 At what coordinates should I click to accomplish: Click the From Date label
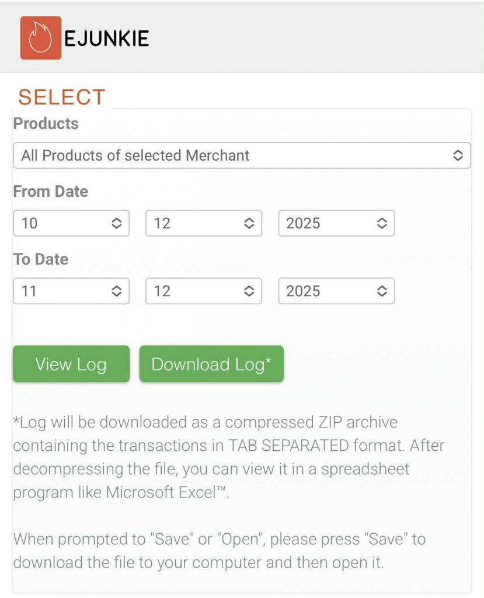50,192
